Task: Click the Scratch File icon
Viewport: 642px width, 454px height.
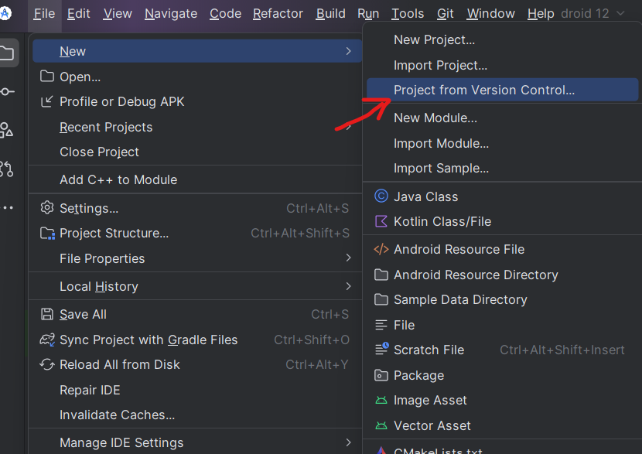Action: (381, 349)
